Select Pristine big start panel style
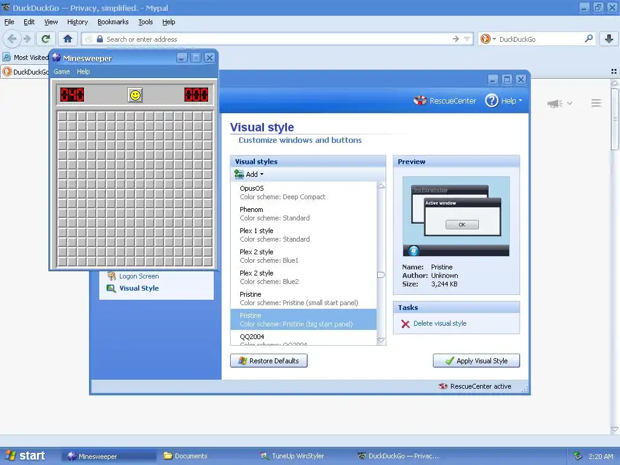This screenshot has width=620, height=465. [x=303, y=320]
